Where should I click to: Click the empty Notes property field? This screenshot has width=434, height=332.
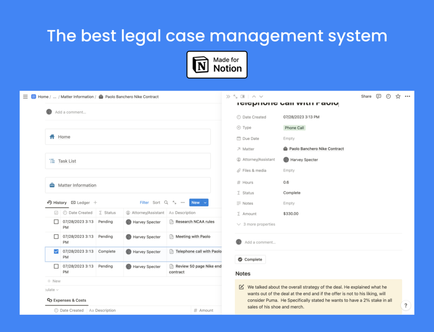coord(289,203)
